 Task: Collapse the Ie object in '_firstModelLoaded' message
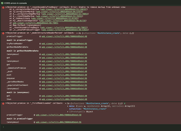click(66, 103)
